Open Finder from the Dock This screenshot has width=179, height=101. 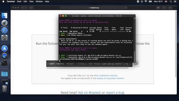click(x=4, y=16)
